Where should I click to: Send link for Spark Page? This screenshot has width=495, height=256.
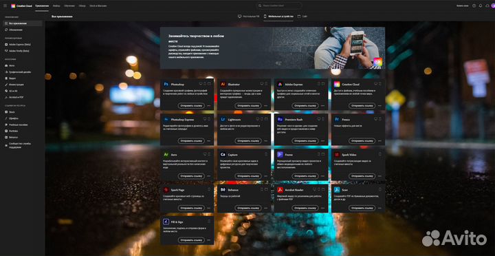pyautogui.click(x=191, y=208)
